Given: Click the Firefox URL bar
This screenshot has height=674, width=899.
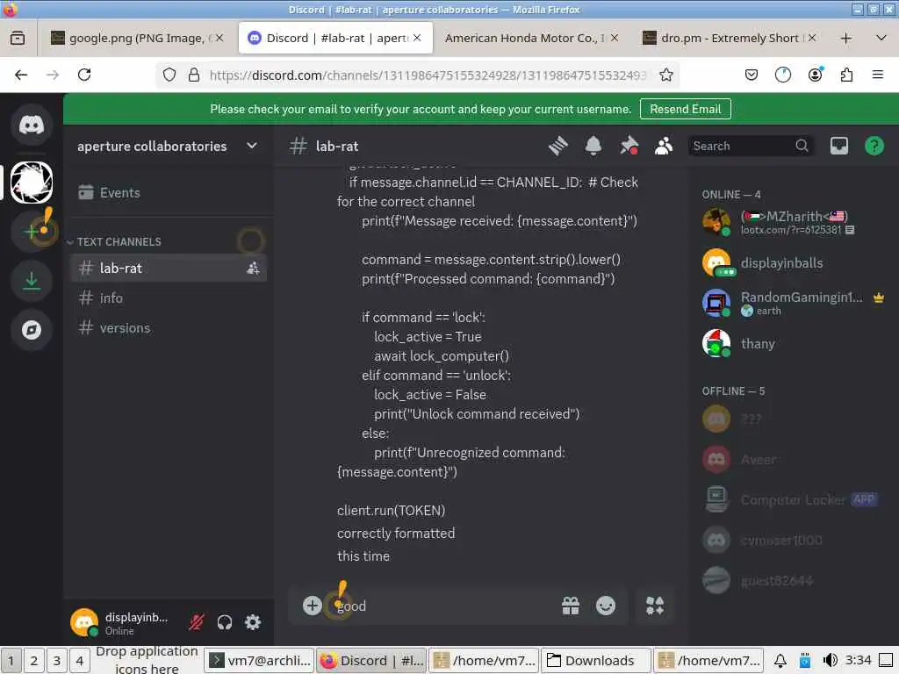Looking at the screenshot, I should 428,75.
